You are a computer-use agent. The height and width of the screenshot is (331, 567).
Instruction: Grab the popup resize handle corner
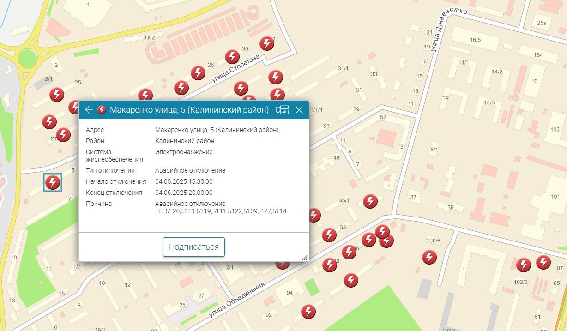[305, 258]
